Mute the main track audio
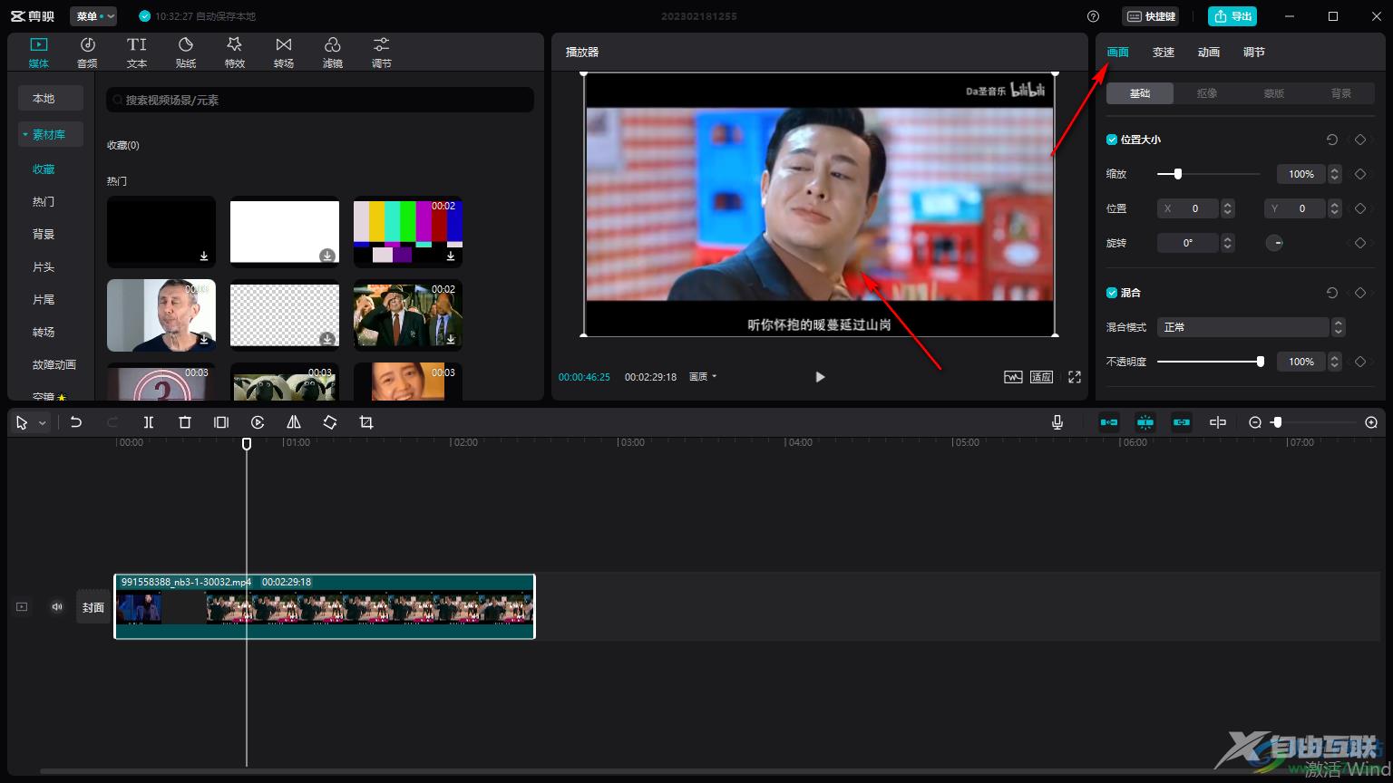The width and height of the screenshot is (1393, 783). pyautogui.click(x=57, y=607)
